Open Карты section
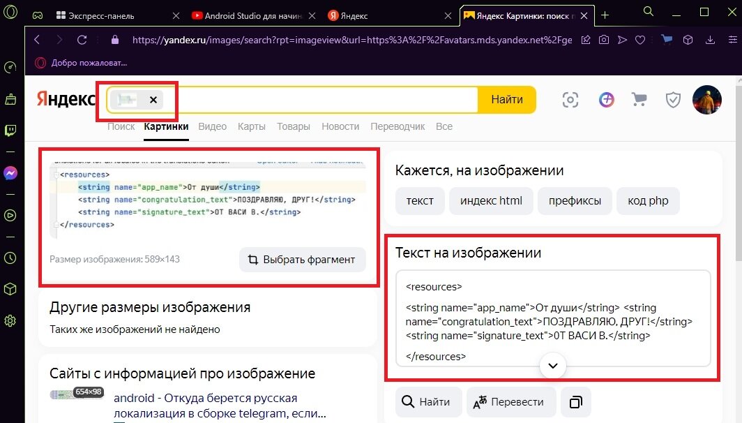The width and height of the screenshot is (742, 423). 252,126
